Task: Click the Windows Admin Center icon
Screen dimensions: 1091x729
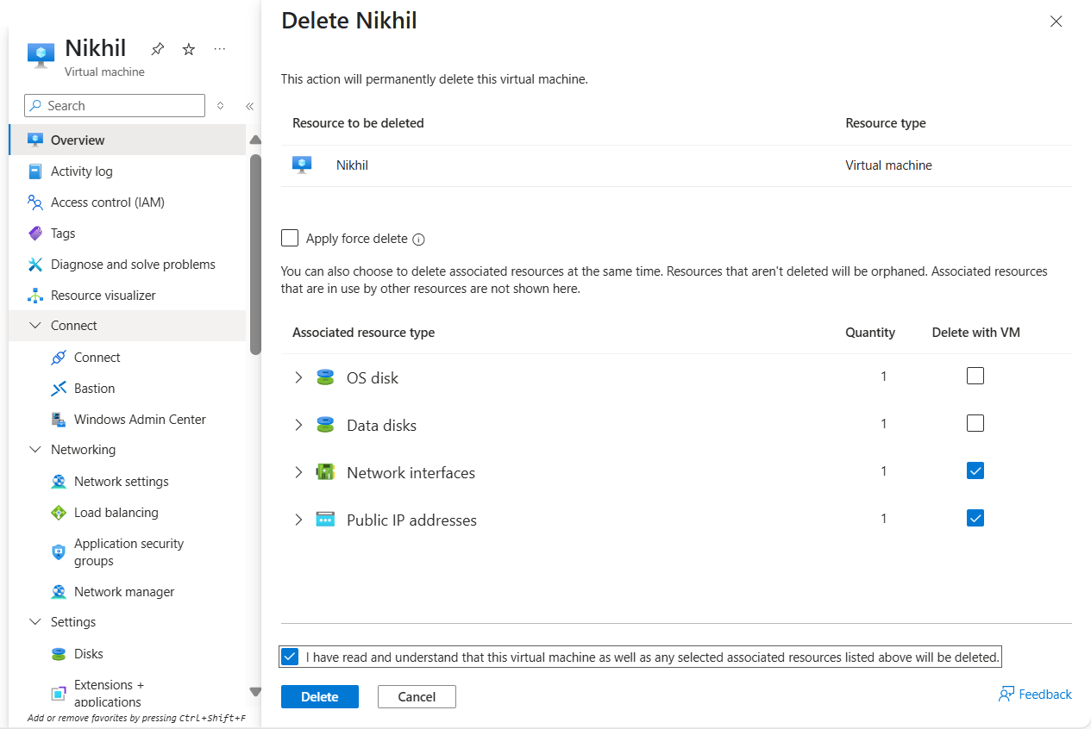Action: tap(59, 420)
